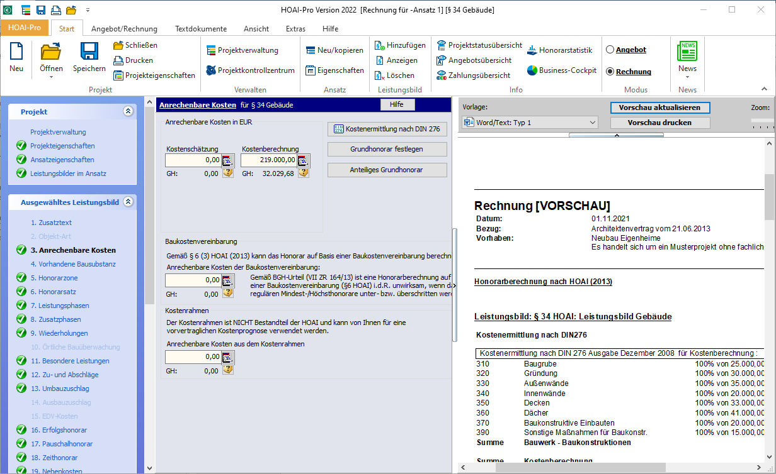Screen dimensions: 776x474
Task: Click Löschen in the Leistungsbild group
Action: point(394,75)
